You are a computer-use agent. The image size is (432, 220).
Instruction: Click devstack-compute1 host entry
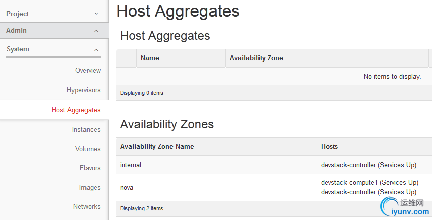pos(370,183)
